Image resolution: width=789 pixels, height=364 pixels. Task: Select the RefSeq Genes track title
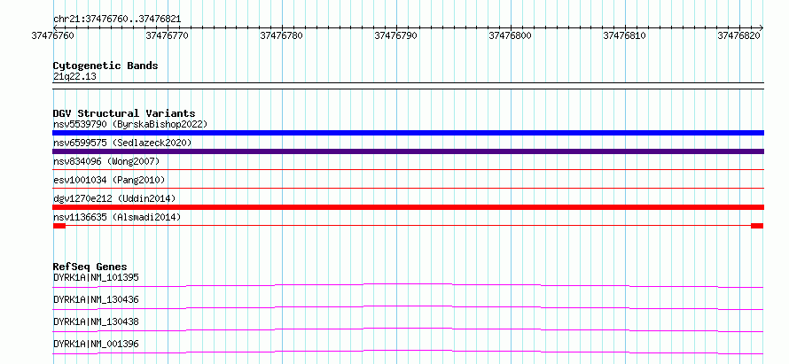click(x=90, y=267)
